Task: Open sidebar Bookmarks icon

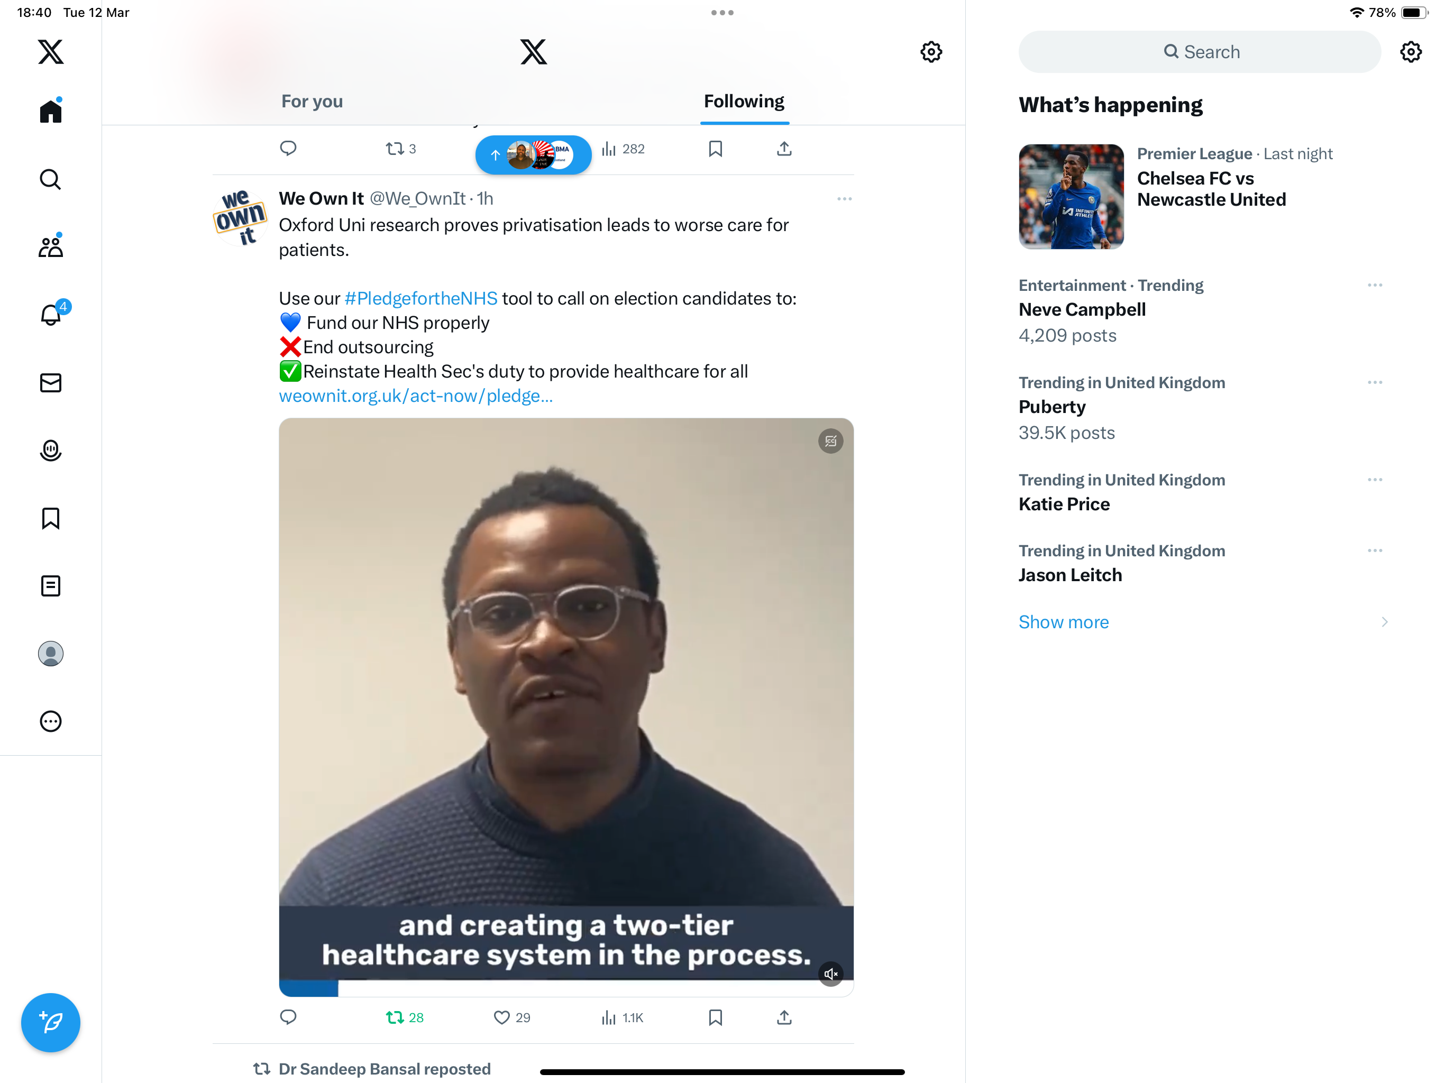Action: [x=50, y=518]
